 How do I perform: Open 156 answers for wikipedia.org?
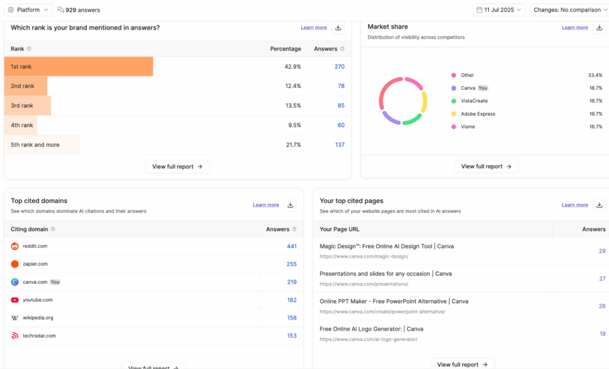[292, 318]
